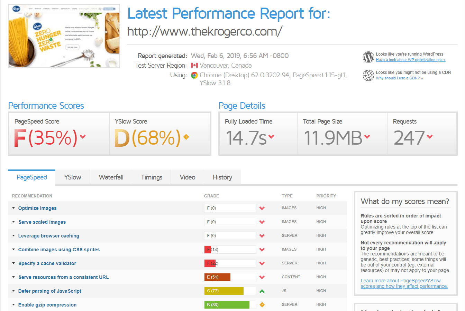Open the Timings tab
The height and width of the screenshot is (311, 465).
pos(152,177)
